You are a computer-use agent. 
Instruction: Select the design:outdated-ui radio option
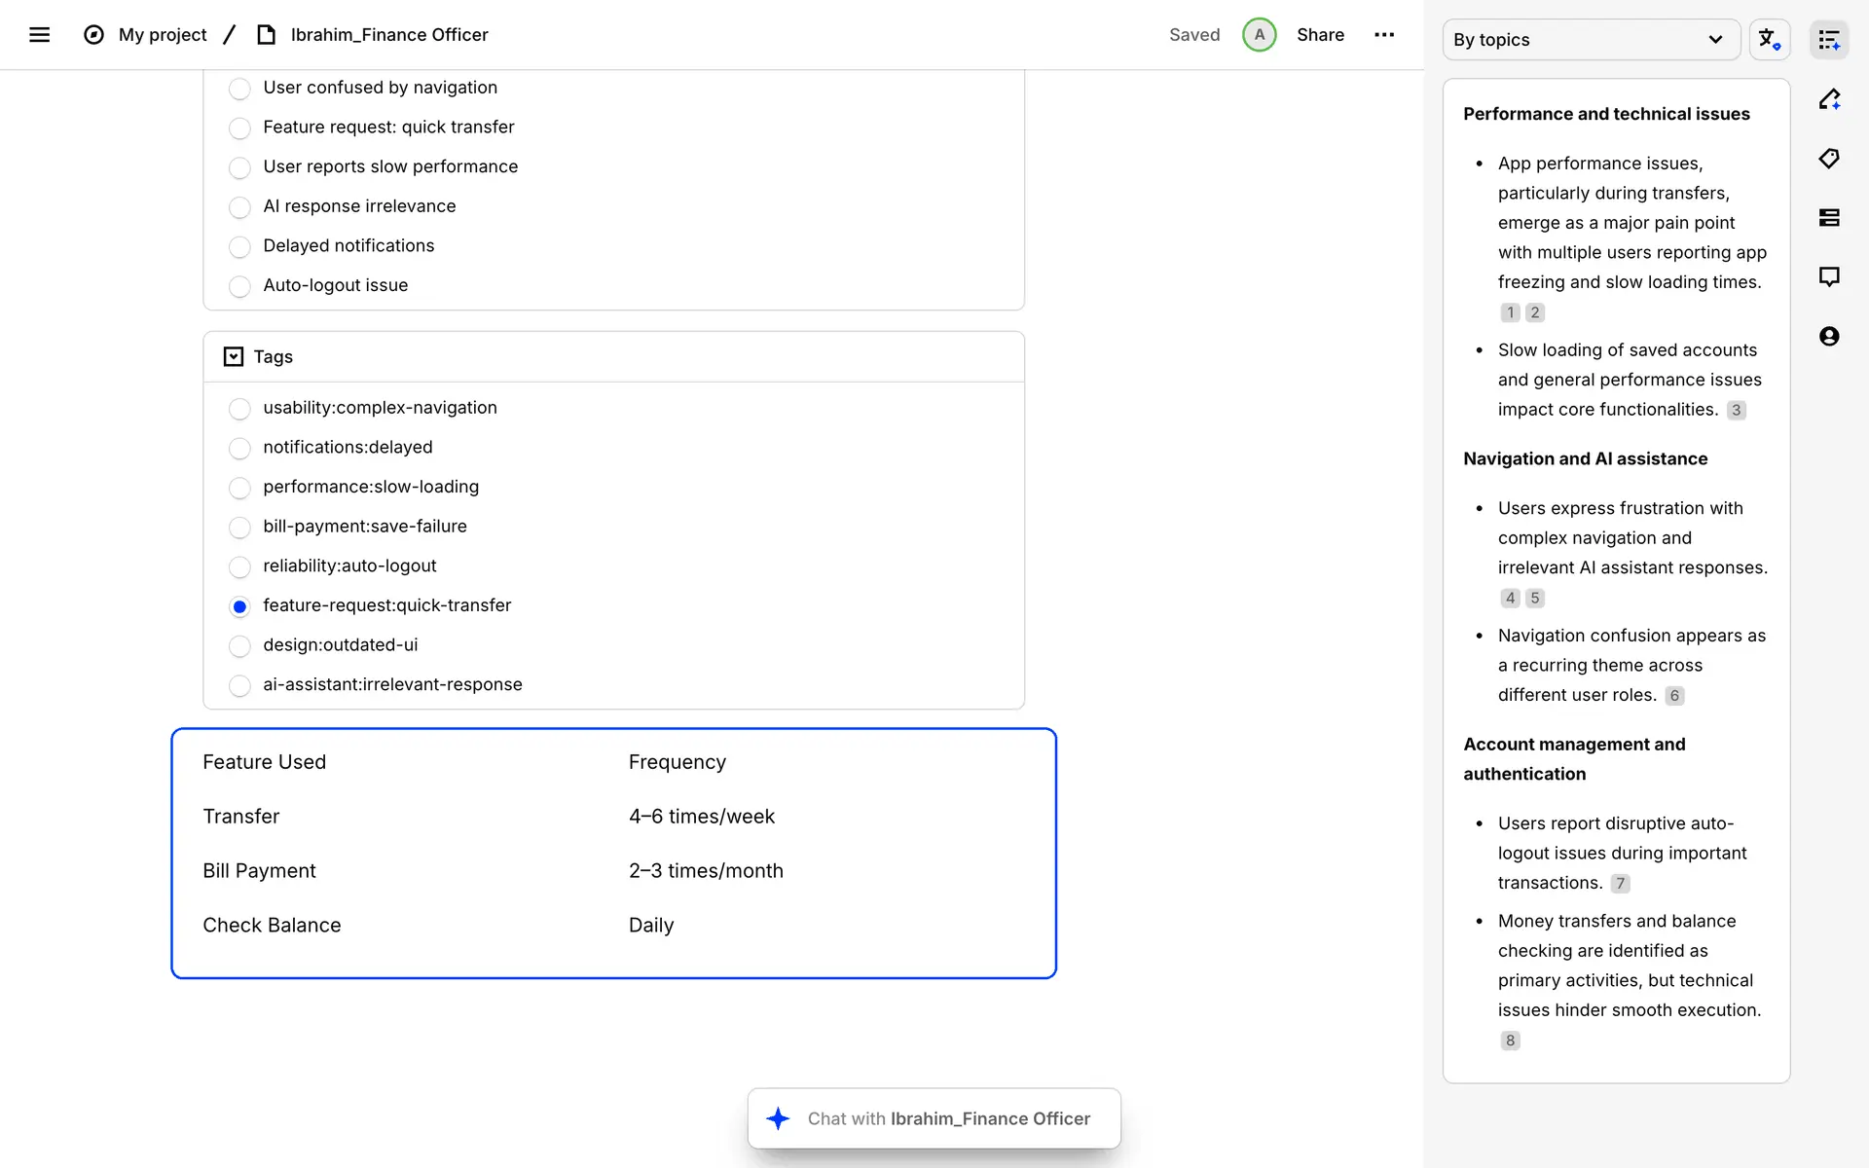(239, 646)
